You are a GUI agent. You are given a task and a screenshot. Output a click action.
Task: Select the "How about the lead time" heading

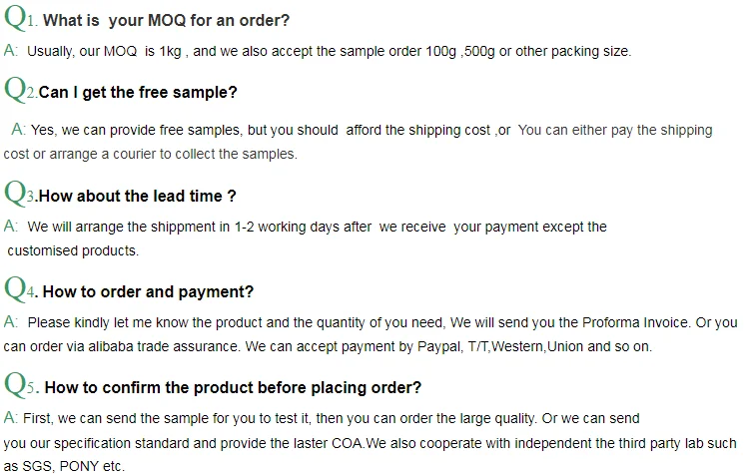click(138, 196)
